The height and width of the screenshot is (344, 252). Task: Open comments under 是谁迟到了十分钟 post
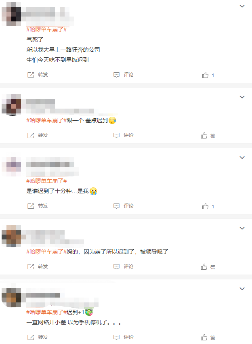(116, 206)
